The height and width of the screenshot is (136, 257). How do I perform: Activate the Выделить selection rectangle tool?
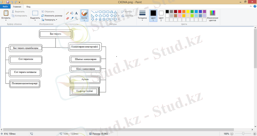click(35, 13)
